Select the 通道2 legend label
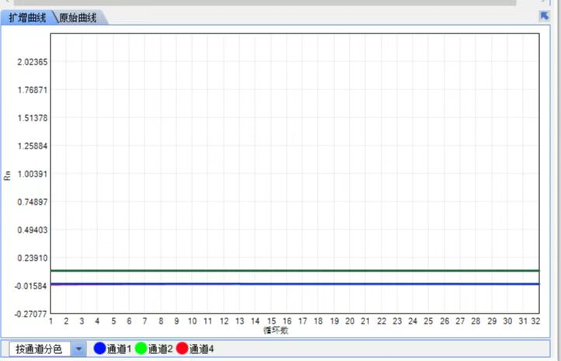This screenshot has height=361, width=561. (x=160, y=349)
